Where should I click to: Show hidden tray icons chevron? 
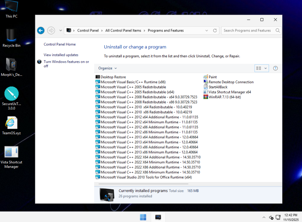click(264, 217)
